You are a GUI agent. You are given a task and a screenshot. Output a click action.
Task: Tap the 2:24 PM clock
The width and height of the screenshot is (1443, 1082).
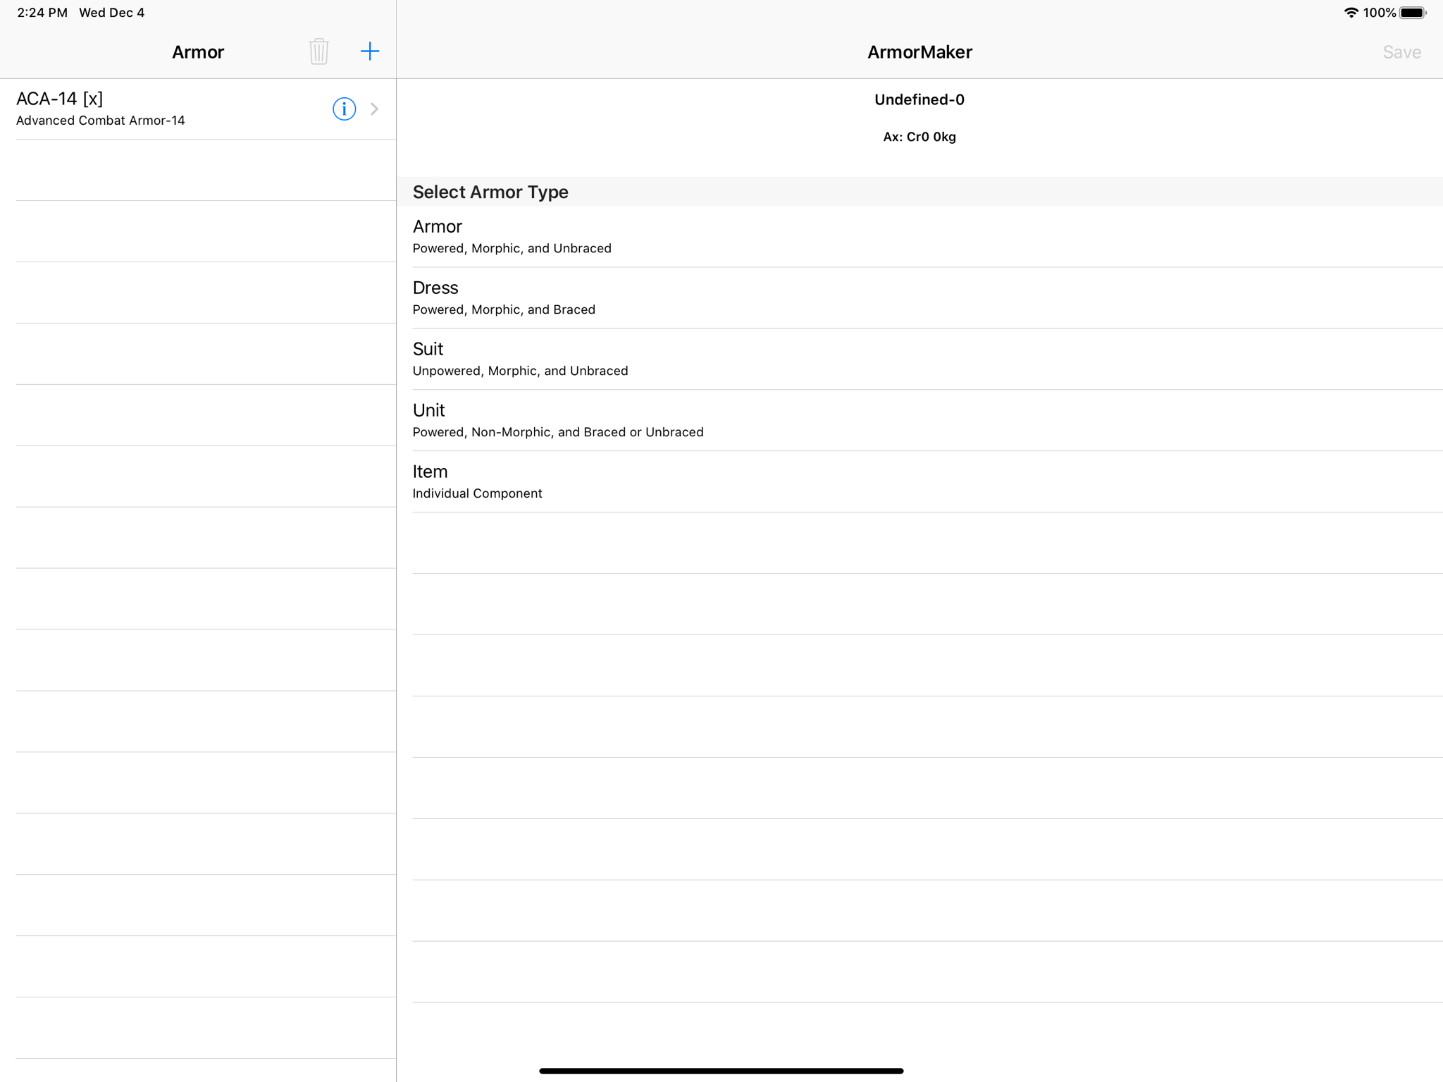click(42, 13)
